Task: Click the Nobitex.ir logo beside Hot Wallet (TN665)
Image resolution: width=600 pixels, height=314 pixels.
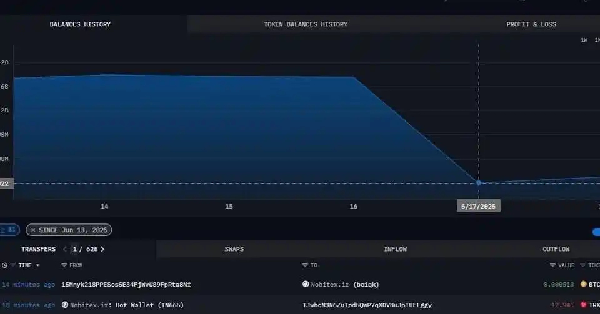Action: [65, 305]
